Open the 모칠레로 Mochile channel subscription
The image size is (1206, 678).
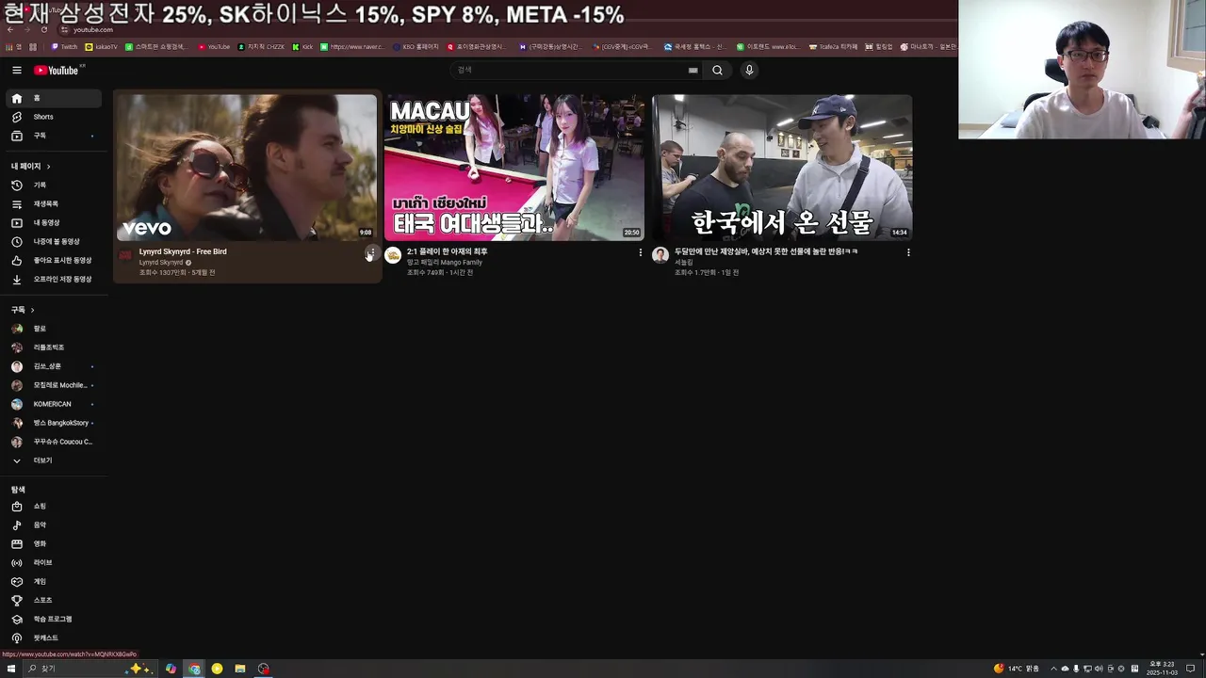(x=54, y=385)
